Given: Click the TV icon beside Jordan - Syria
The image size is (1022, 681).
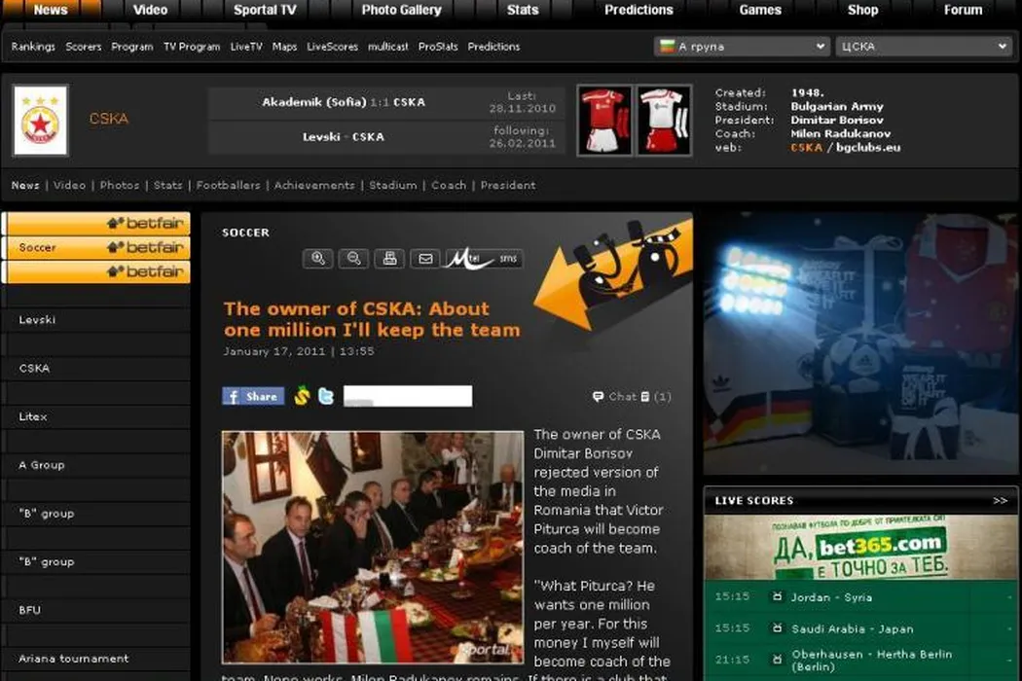Looking at the screenshot, I should tap(777, 597).
